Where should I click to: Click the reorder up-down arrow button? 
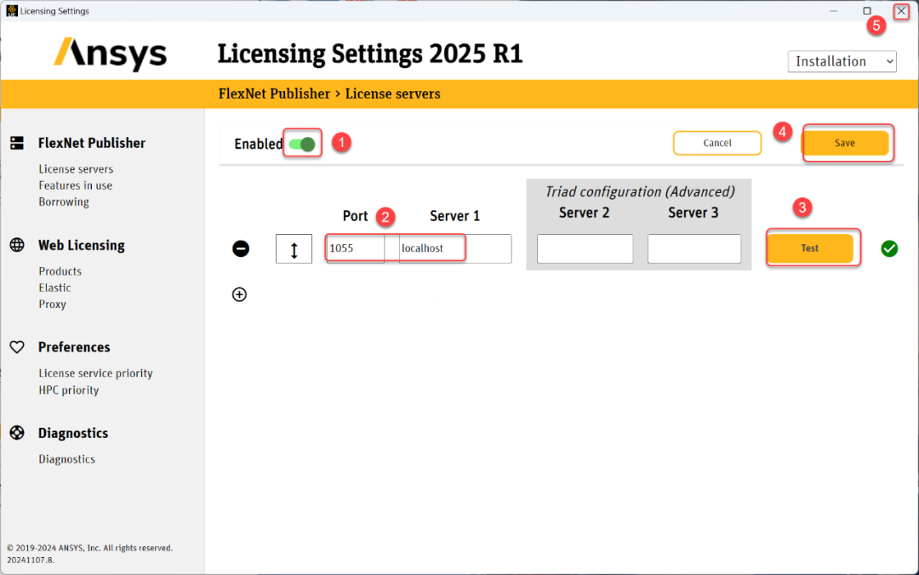click(x=294, y=248)
